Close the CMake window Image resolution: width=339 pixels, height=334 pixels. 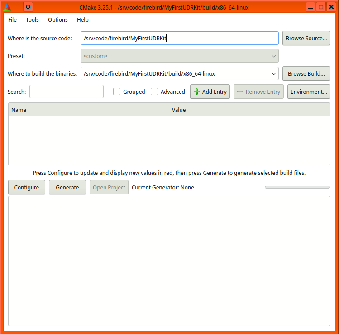pos(331,7)
